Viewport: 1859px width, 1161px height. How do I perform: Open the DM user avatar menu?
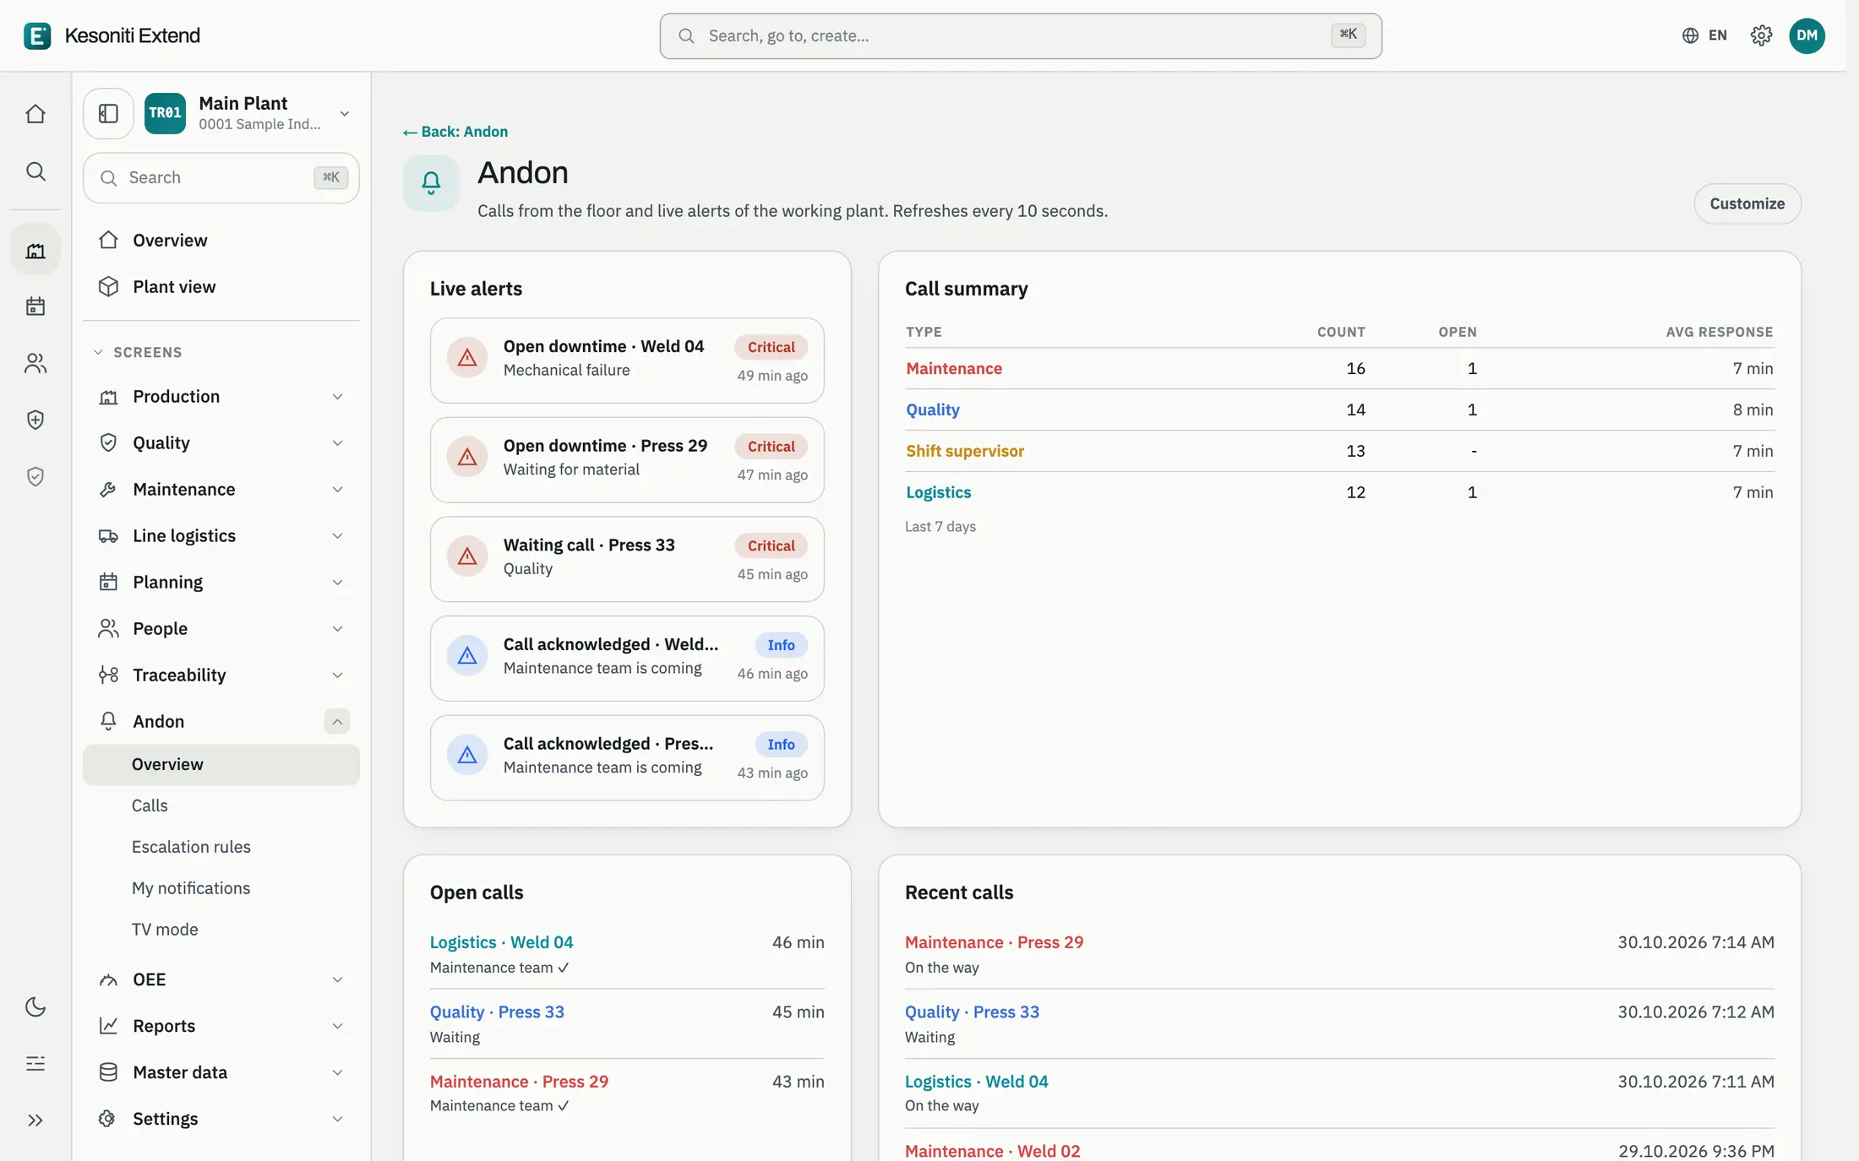[x=1807, y=35]
